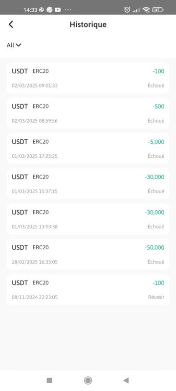This screenshot has height=391, width=176.
Task: Tap the battery indicator in status bar
Action: 157,10
